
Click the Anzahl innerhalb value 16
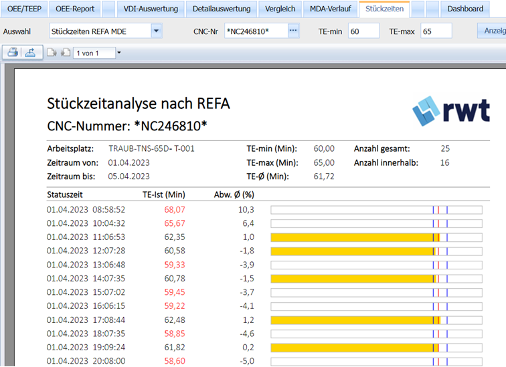pos(445,162)
